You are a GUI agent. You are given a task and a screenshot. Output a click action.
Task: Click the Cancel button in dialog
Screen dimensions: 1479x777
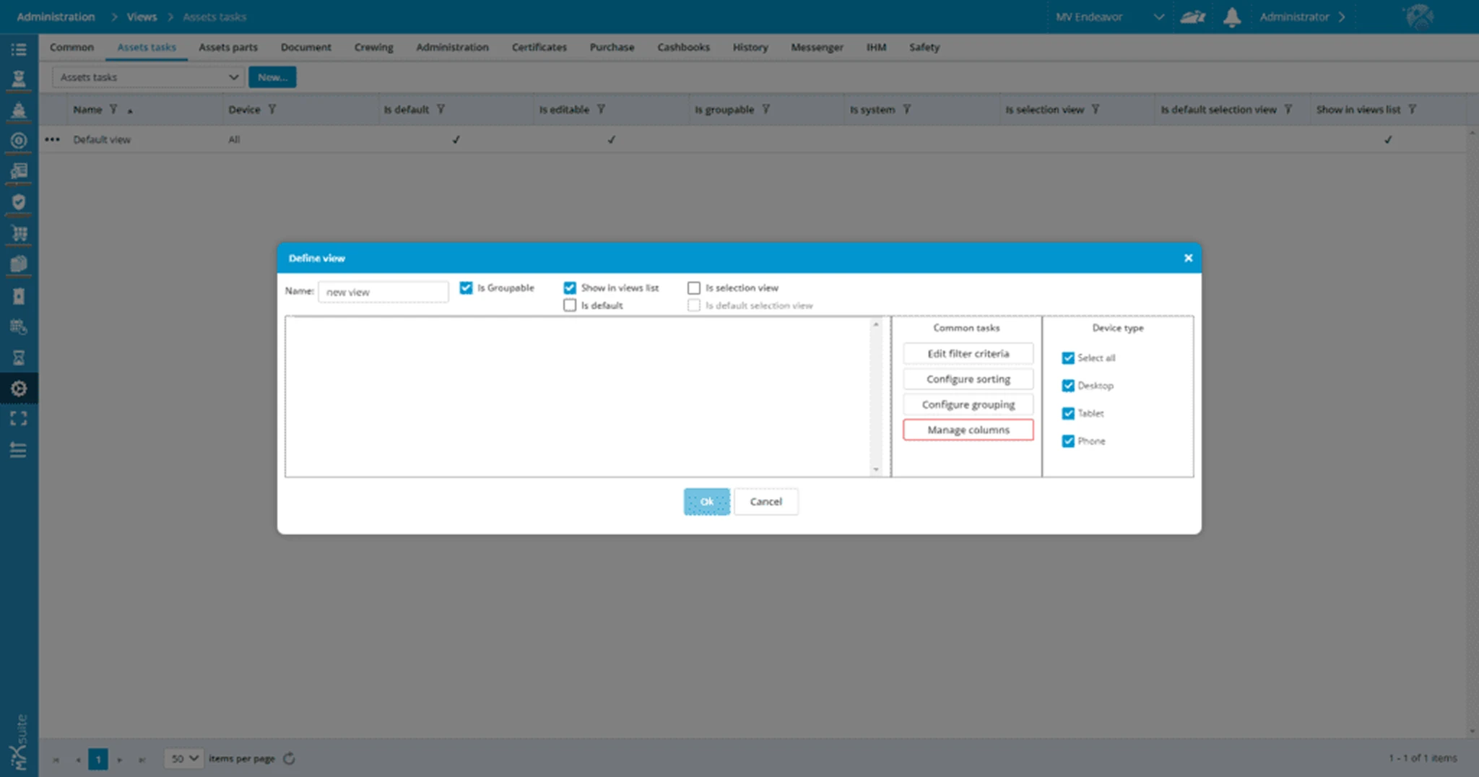point(765,502)
